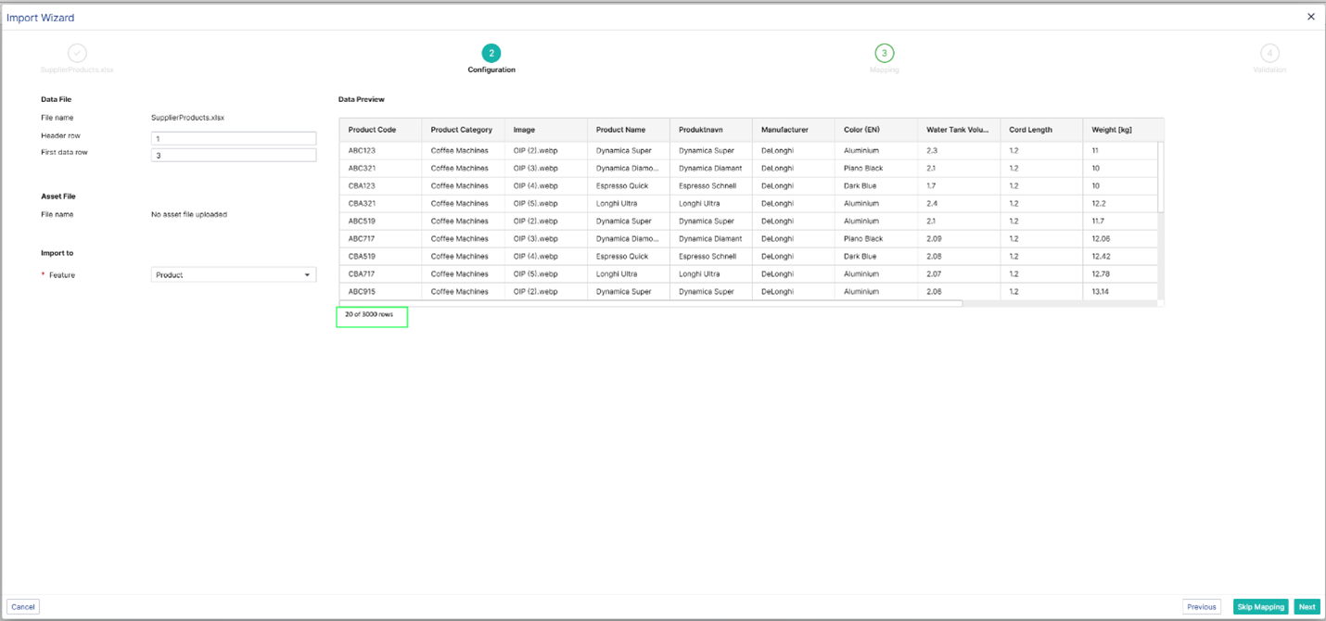This screenshot has width=1326, height=621.
Task: Click the Cord Length column header
Action: tap(1040, 130)
